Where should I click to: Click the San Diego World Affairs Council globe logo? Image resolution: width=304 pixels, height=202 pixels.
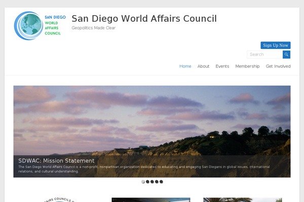click(x=40, y=26)
